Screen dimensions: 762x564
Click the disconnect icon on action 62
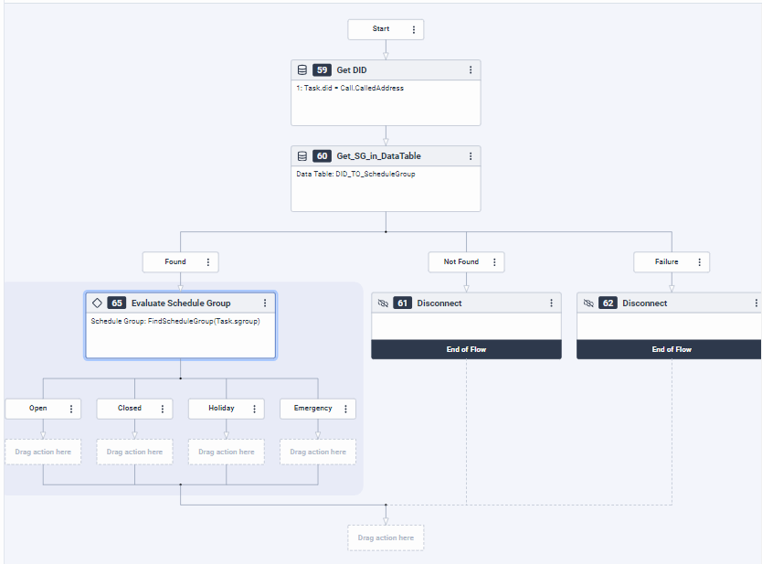588,303
